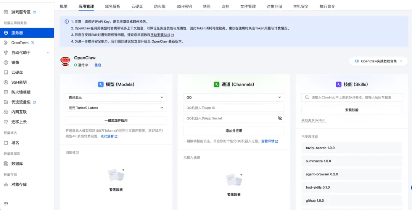Click external-link icon next to 游戏服专区
Image resolution: width=412 pixels, height=210 pixels.
coord(34,12)
